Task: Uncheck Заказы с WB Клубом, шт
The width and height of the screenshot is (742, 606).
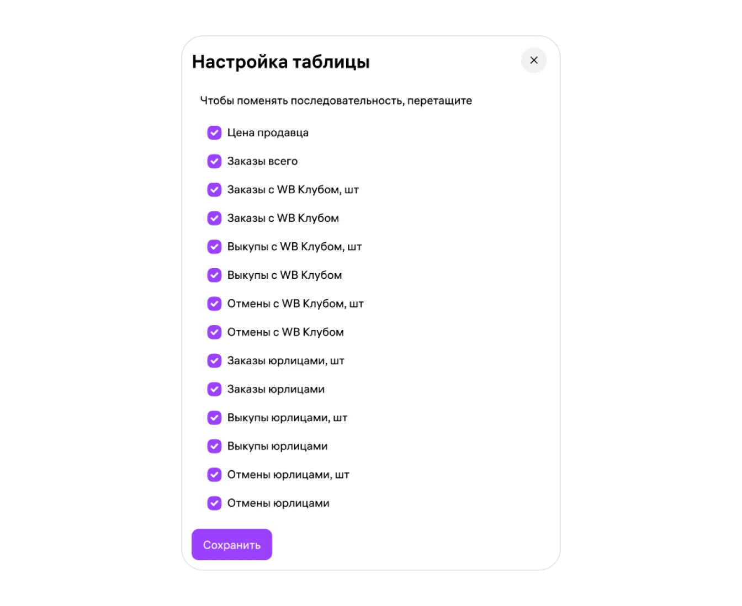Action: point(214,190)
